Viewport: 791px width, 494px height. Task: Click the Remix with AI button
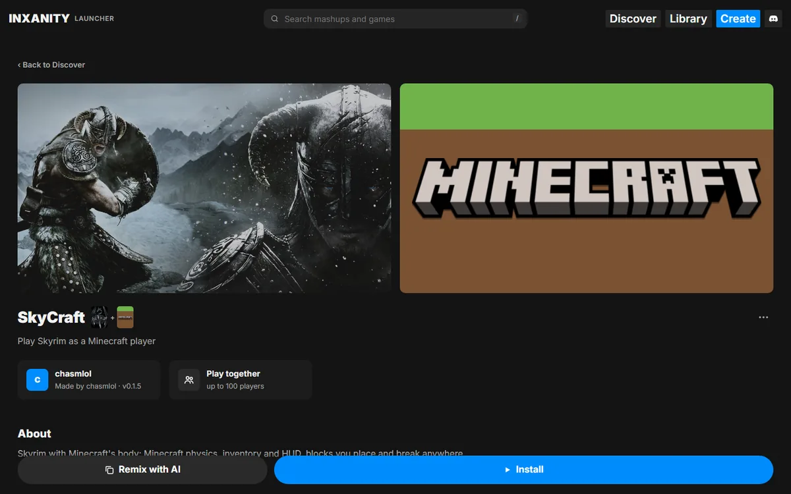[142, 470]
